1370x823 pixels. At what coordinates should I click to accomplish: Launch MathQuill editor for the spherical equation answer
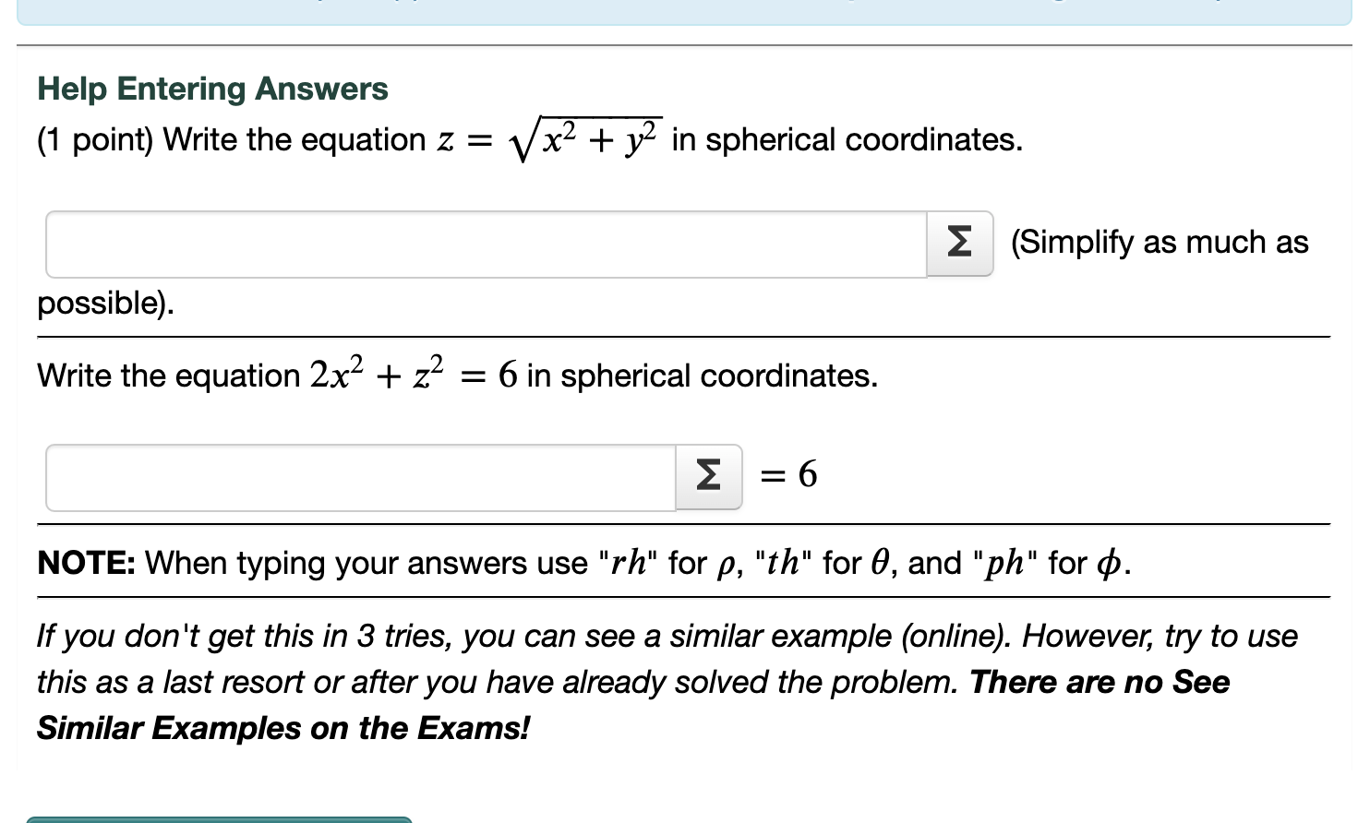[959, 244]
